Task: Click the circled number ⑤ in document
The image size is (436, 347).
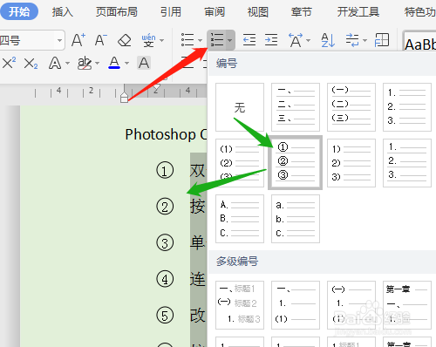Action: point(165,316)
